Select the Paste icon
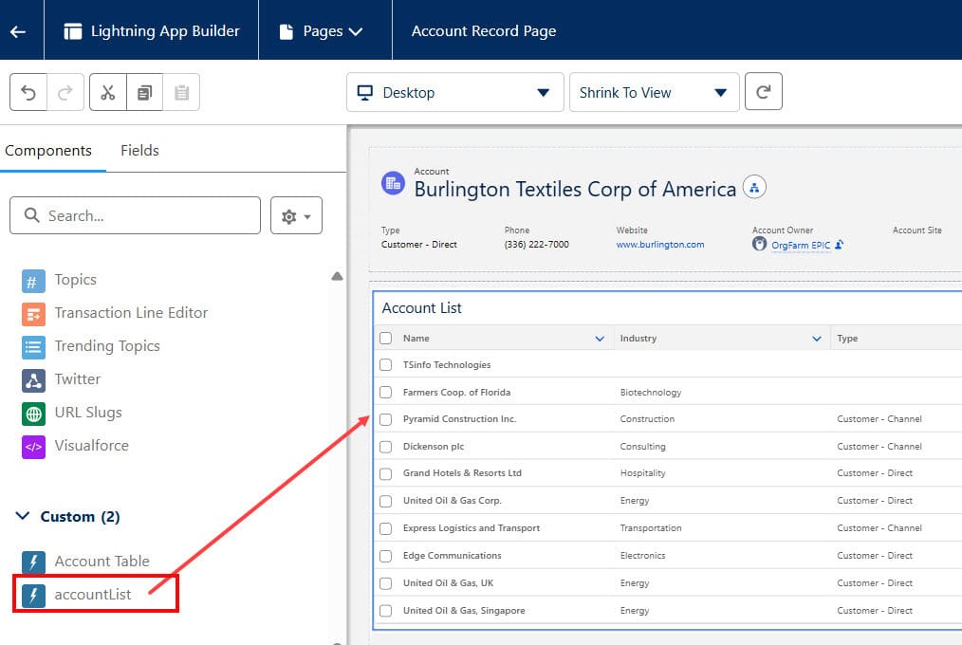The width and height of the screenshot is (962, 645). (181, 92)
